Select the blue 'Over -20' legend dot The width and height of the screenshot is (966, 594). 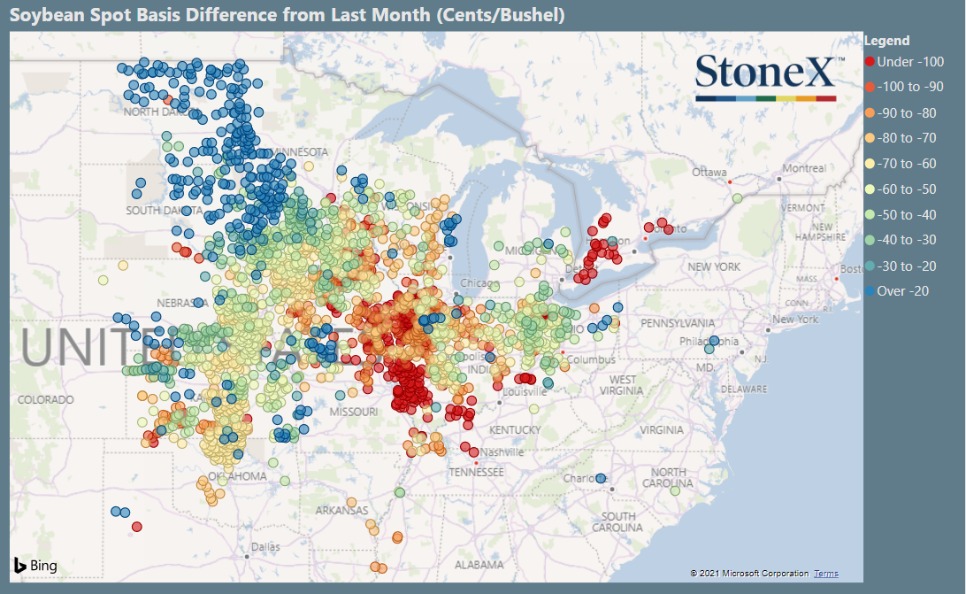870,291
